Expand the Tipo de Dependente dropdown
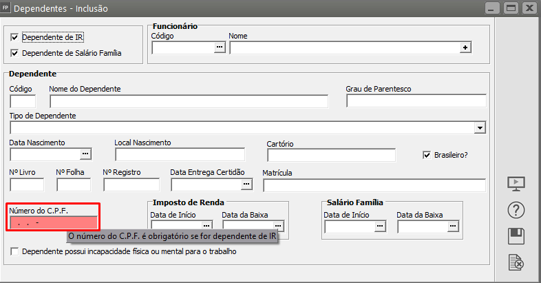This screenshot has height=283, width=541. [480, 128]
